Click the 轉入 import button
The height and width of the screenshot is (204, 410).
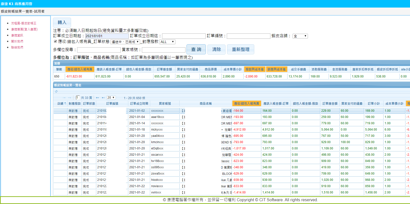tap(62, 23)
